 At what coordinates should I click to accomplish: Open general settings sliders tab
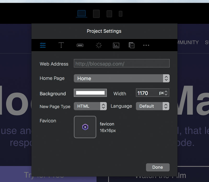[x=43, y=45]
